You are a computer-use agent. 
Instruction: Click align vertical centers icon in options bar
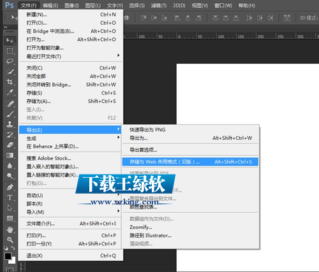point(154,18)
